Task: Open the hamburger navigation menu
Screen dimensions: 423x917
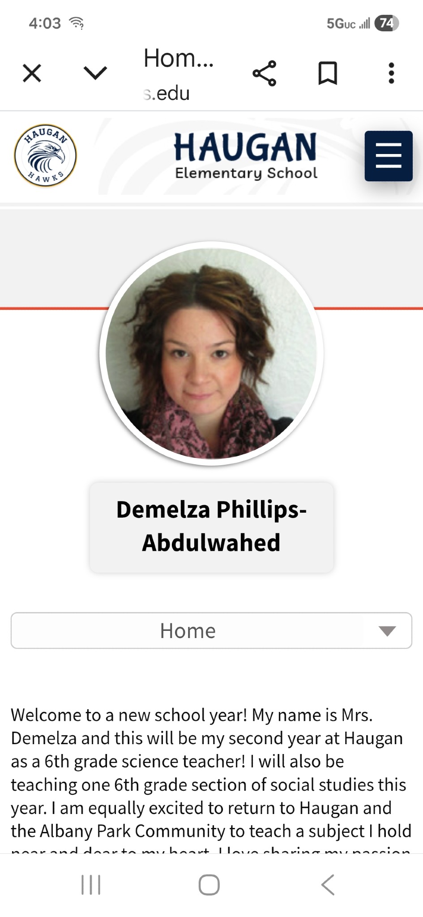Action: point(389,156)
